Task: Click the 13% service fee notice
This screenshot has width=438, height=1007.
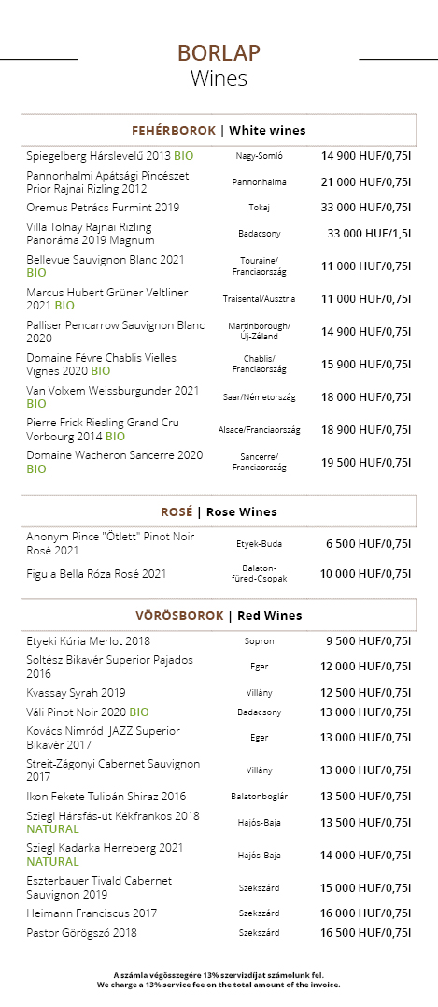Action: click(219, 979)
